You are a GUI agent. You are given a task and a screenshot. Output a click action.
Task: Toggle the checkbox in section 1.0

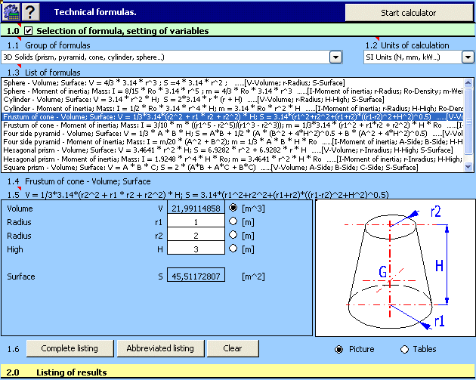coord(28,31)
